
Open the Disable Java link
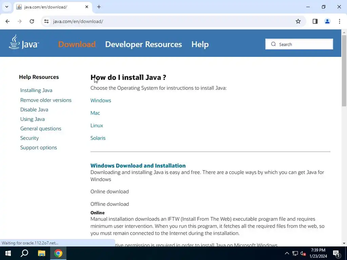34,110
